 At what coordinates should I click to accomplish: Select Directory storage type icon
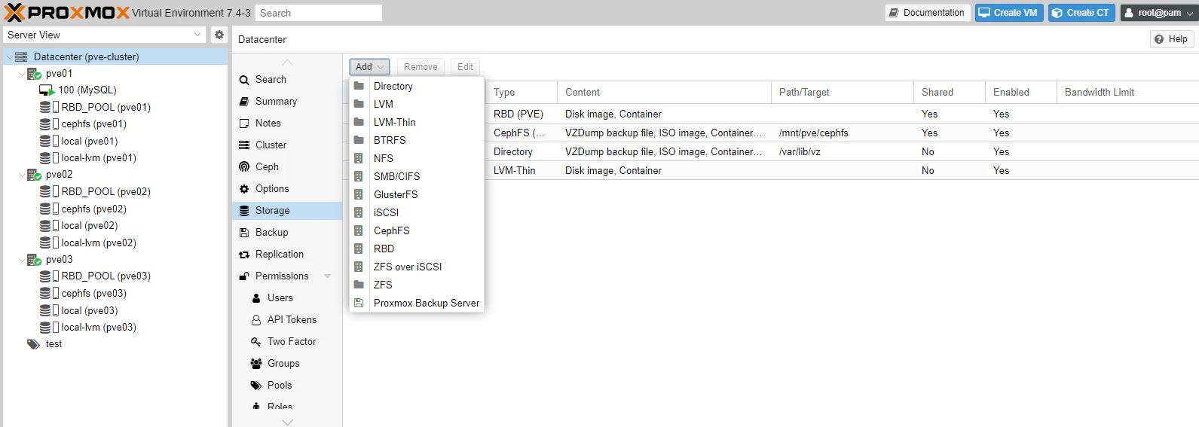(x=359, y=86)
